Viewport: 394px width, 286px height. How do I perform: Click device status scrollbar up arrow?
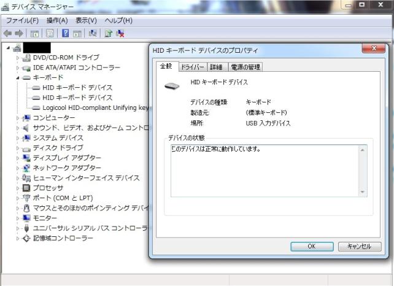click(x=362, y=150)
